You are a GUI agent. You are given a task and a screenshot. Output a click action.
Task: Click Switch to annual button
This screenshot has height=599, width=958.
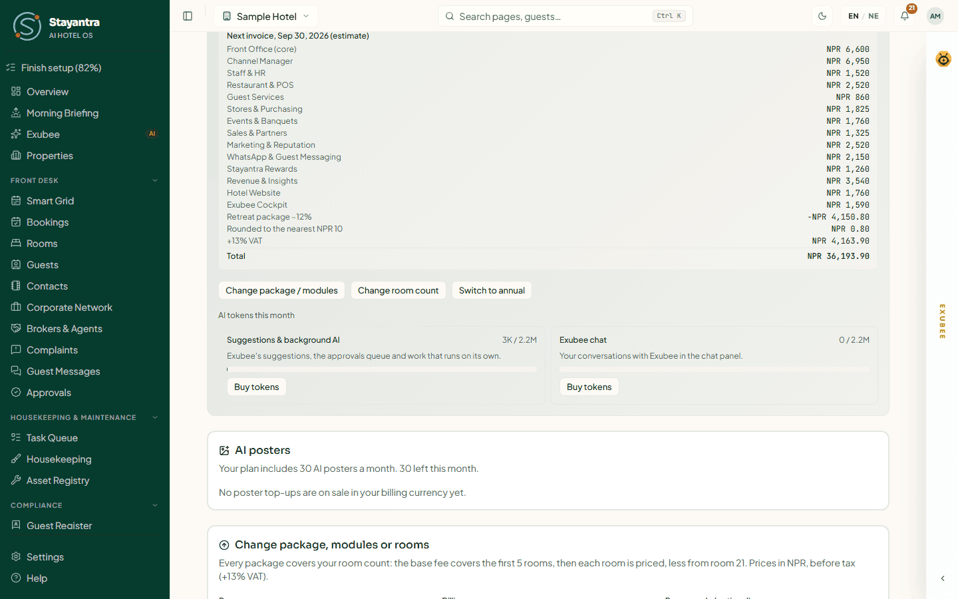(x=492, y=290)
